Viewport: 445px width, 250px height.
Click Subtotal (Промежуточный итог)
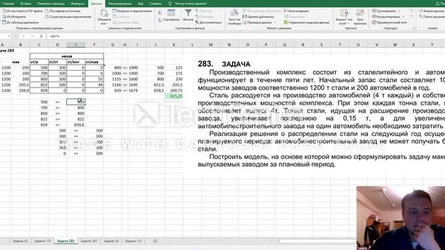pyautogui.click(x=389, y=22)
